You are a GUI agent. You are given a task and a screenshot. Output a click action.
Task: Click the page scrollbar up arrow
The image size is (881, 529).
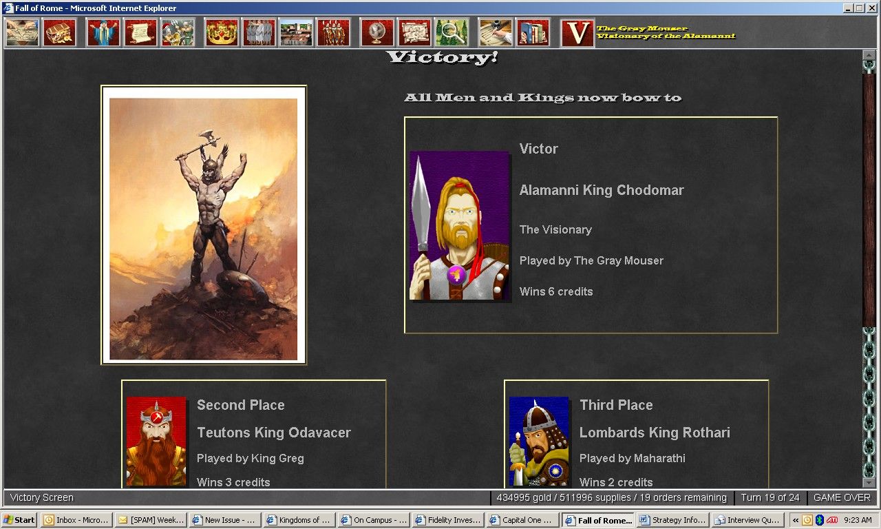pyautogui.click(x=869, y=54)
